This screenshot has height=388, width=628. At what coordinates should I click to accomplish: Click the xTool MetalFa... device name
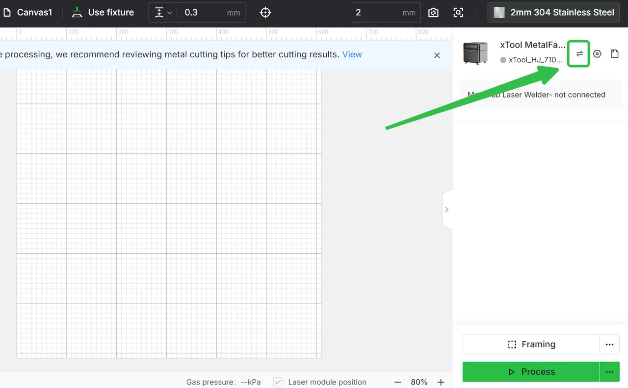[533, 45]
